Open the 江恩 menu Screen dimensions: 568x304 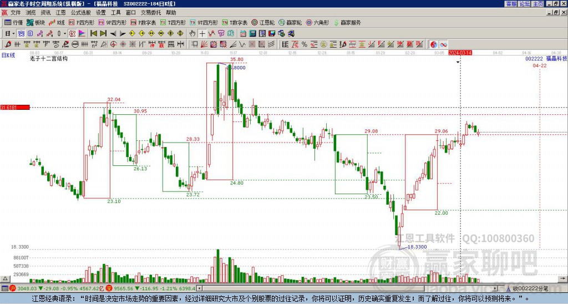[x=61, y=13]
